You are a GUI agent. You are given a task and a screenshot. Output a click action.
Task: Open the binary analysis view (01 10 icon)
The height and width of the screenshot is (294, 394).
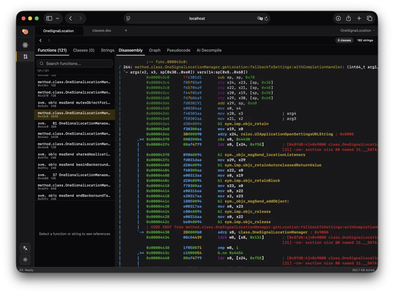pyautogui.click(x=25, y=57)
